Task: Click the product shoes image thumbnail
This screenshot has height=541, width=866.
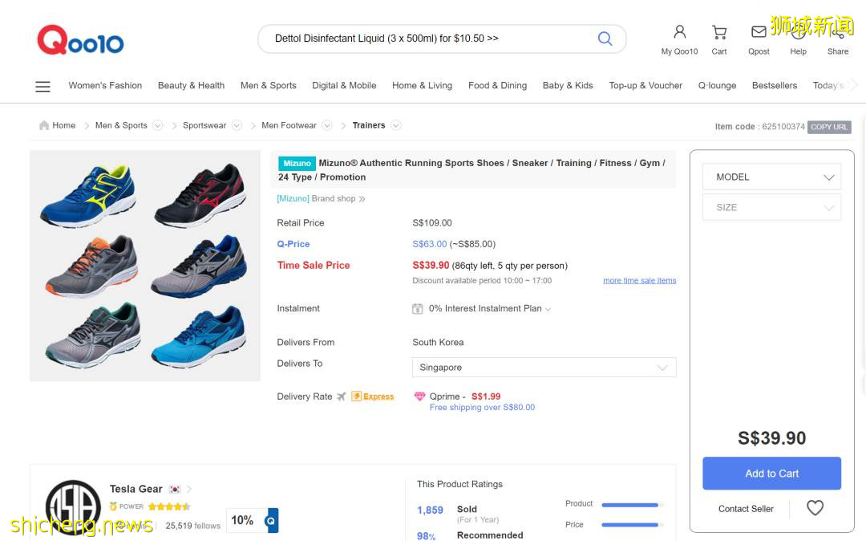Action: [145, 266]
